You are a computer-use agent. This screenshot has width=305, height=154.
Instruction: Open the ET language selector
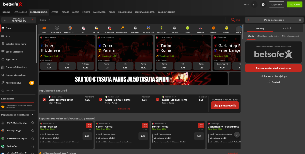point(254,4)
